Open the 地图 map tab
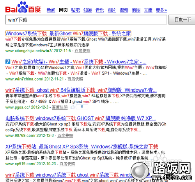Viewport: 195px width, 182px height. pos(136,10)
